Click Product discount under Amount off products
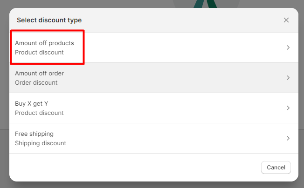Image resolution: width=304 pixels, height=188 pixels. pyautogui.click(x=39, y=53)
